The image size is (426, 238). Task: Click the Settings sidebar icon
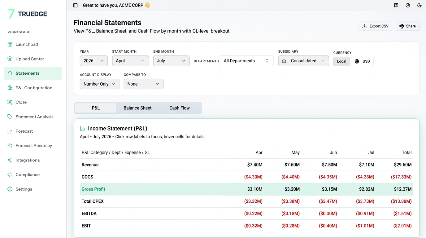point(10,189)
